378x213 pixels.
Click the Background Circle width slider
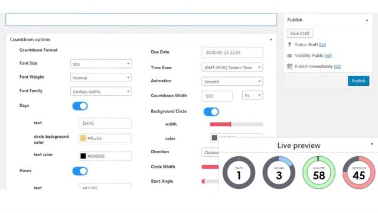[x=236, y=124]
